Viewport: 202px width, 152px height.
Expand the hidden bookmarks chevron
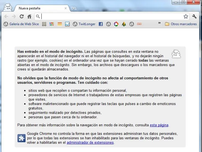tap(159, 23)
